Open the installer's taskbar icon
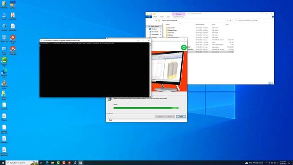The width and height of the screenshot is (293, 165). tap(75, 163)
